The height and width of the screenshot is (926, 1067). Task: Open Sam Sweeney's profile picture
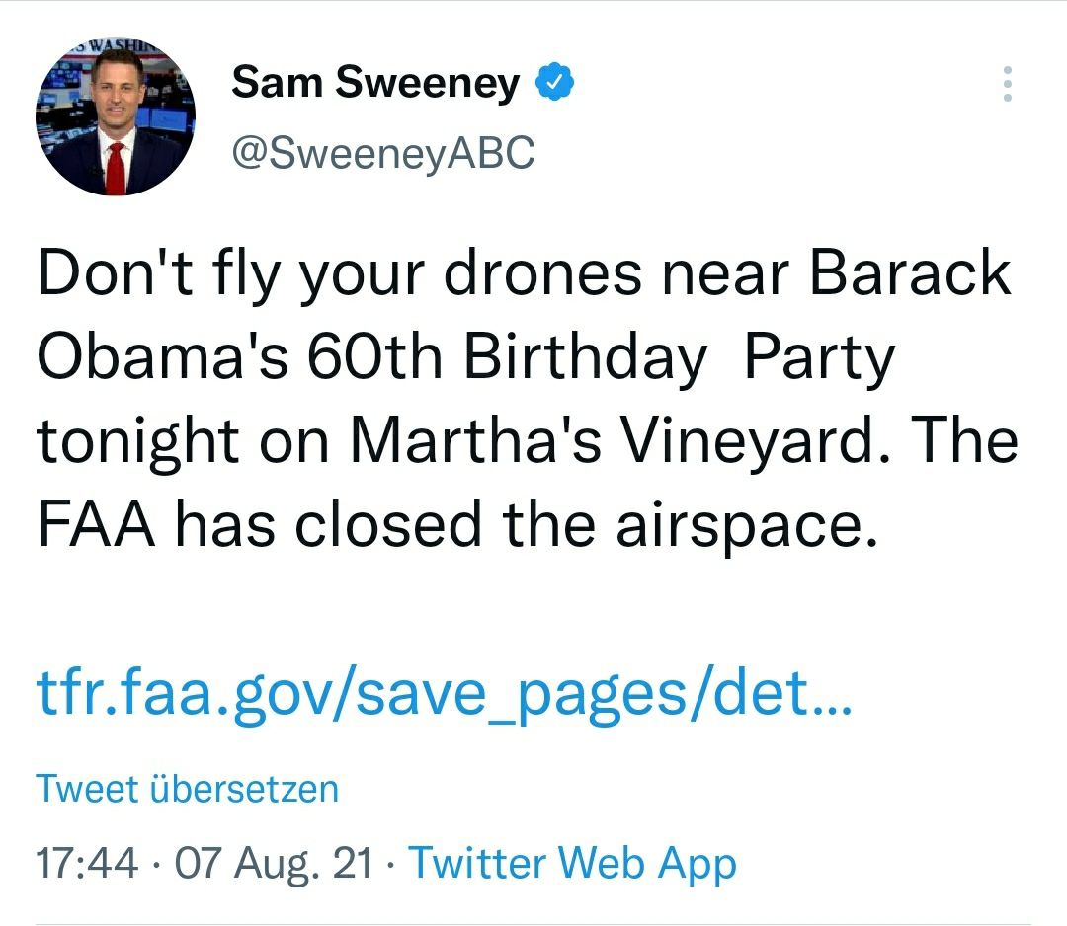click(115, 118)
